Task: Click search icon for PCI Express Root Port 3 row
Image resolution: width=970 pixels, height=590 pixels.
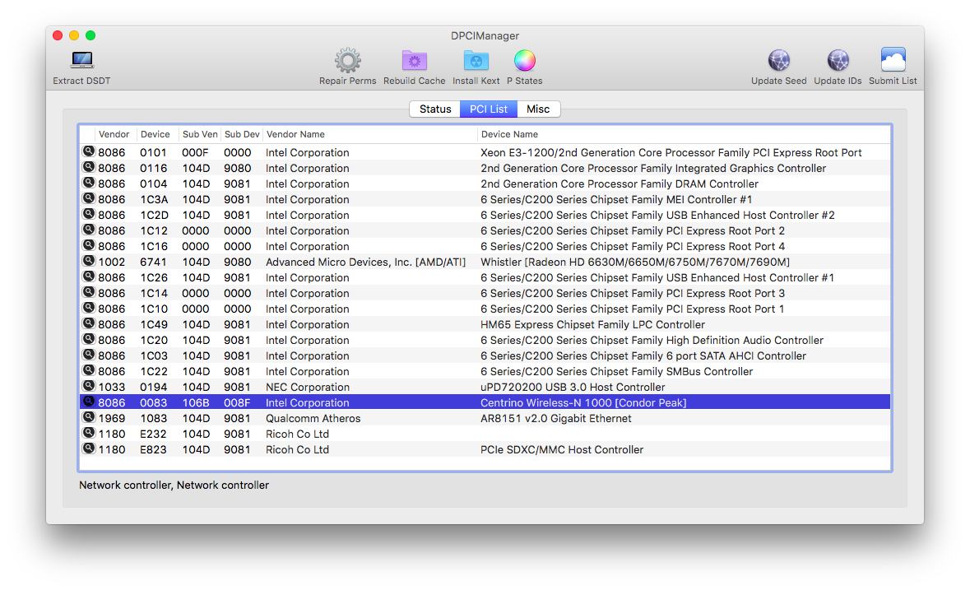Action: (x=89, y=292)
